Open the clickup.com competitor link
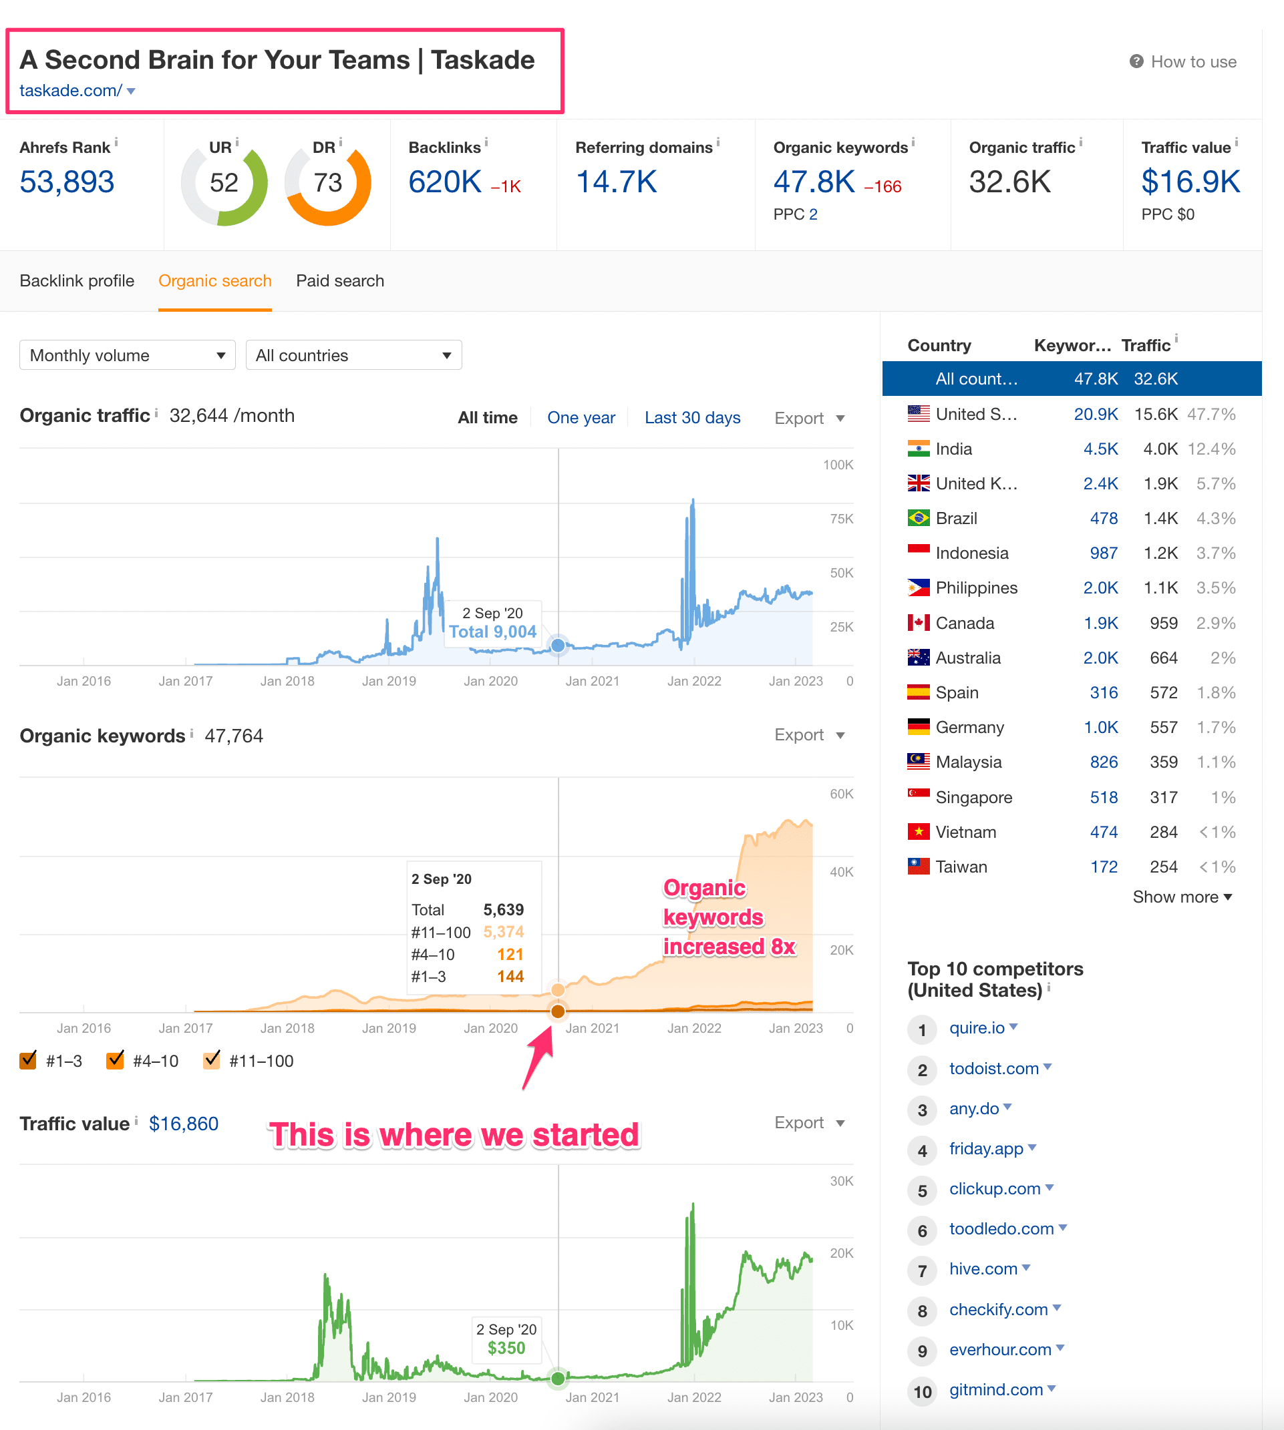The width and height of the screenshot is (1284, 1430). click(x=995, y=1188)
